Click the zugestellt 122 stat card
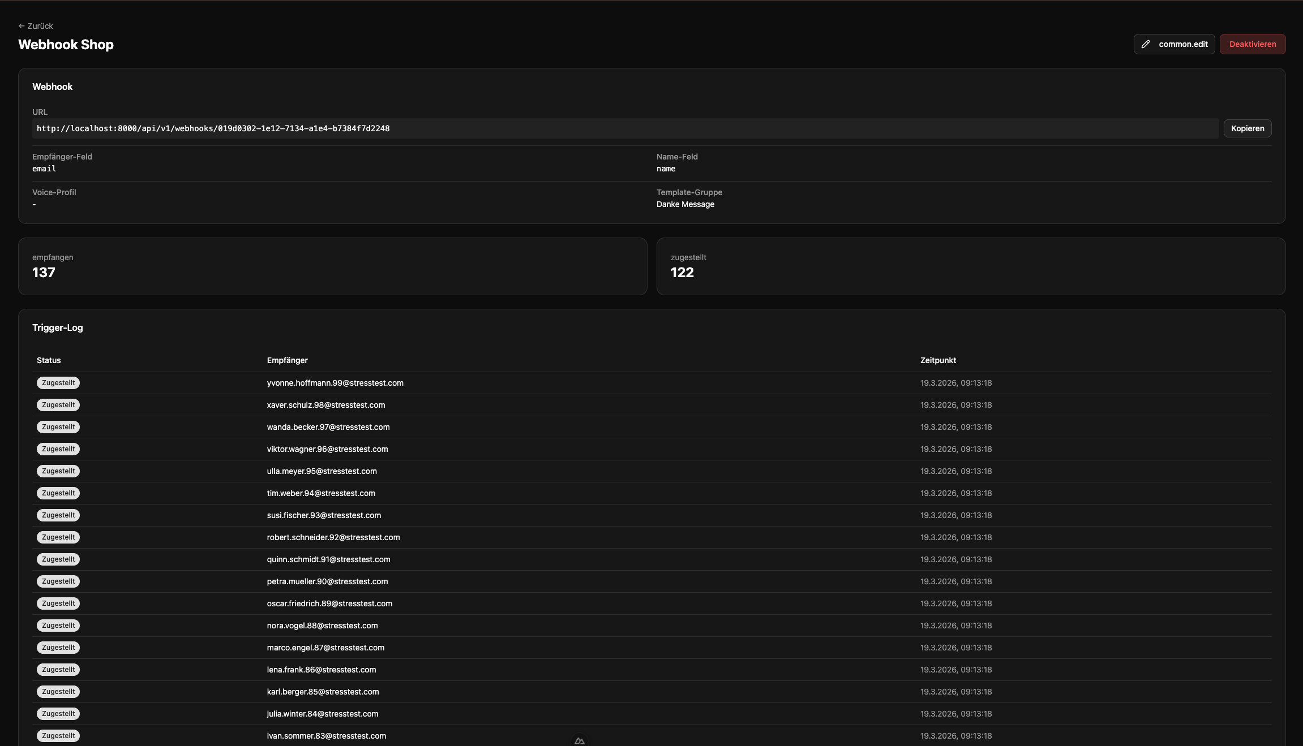The width and height of the screenshot is (1303, 746). (x=971, y=266)
